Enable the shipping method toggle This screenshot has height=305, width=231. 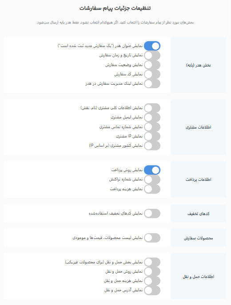(152, 272)
